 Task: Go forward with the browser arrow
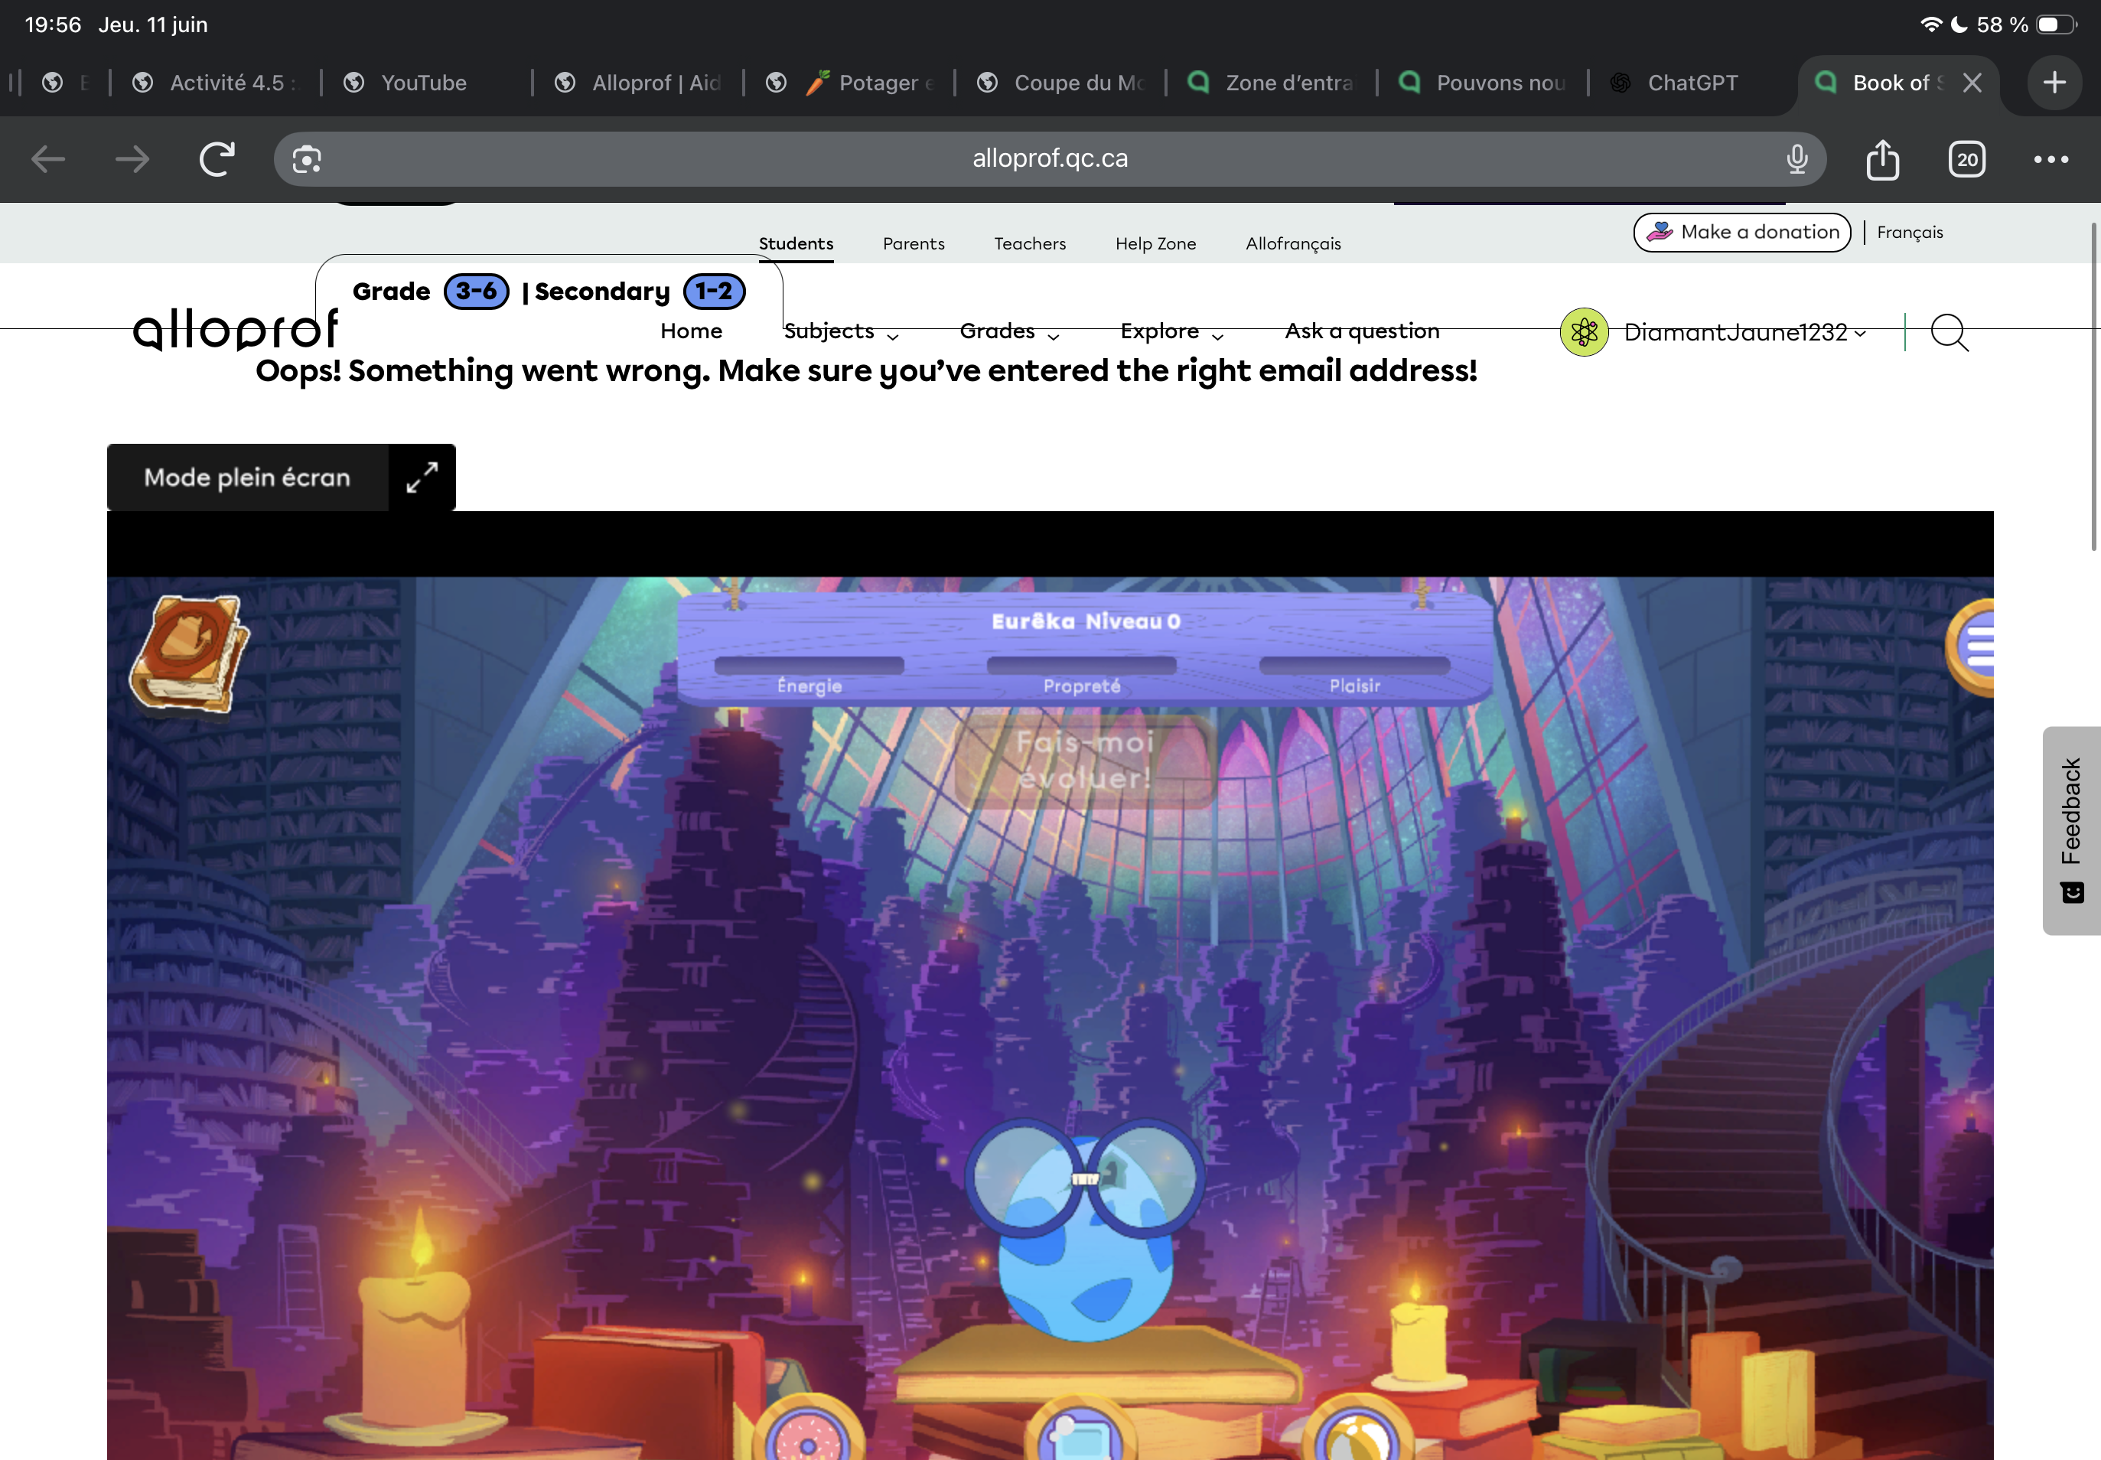click(132, 159)
